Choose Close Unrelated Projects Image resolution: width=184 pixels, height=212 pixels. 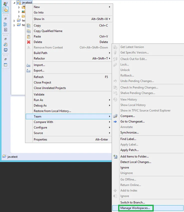(x=69, y=88)
